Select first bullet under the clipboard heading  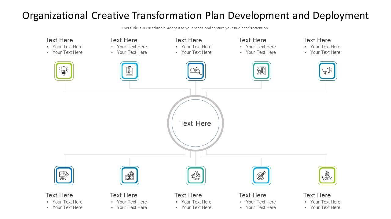coord(132,47)
